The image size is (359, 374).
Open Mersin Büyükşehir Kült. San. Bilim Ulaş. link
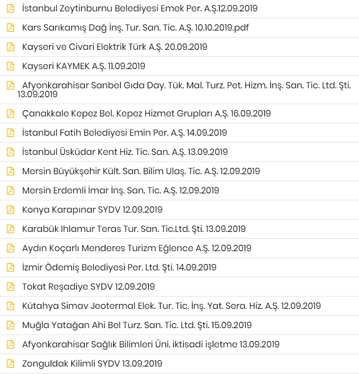pyautogui.click(x=141, y=171)
